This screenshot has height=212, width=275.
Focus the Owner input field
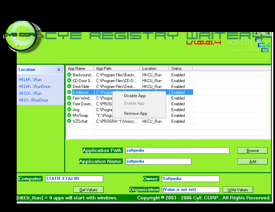point(191,179)
